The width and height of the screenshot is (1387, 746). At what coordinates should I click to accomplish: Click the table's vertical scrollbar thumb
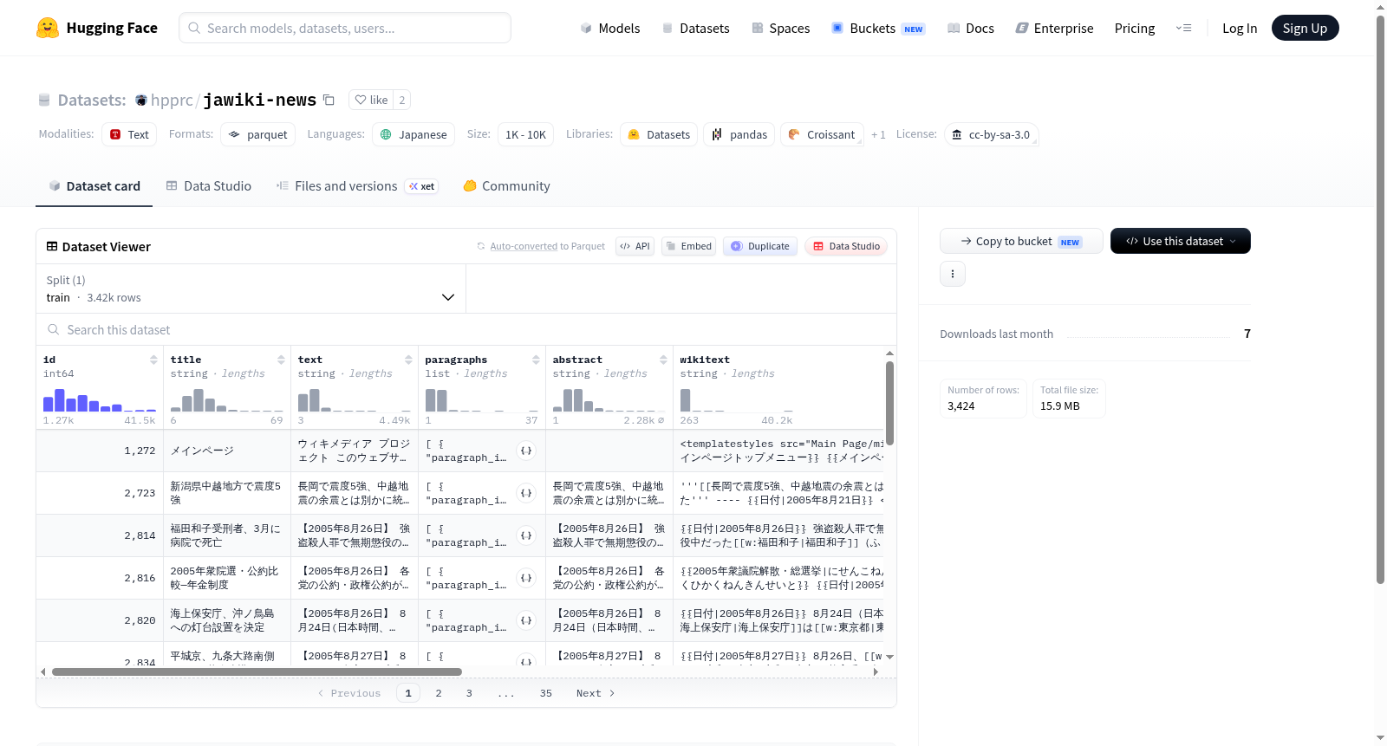click(889, 403)
